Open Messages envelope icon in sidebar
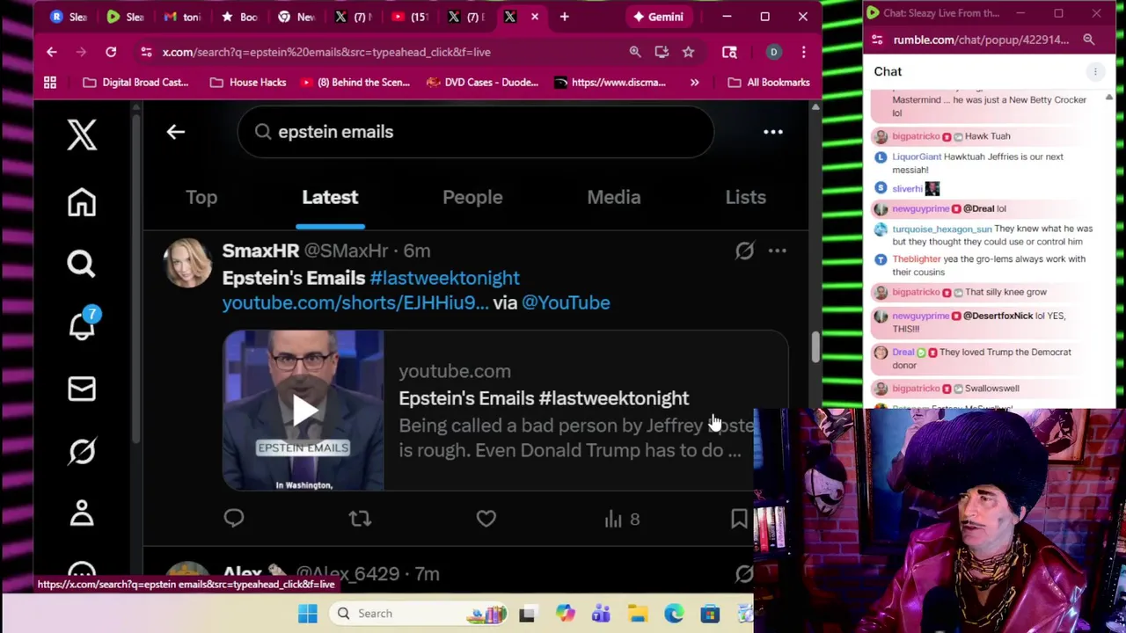 click(82, 389)
